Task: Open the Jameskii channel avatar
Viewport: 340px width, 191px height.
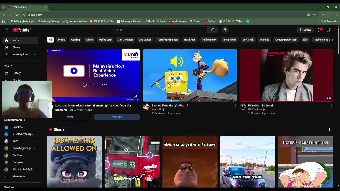Action: click(x=146, y=107)
